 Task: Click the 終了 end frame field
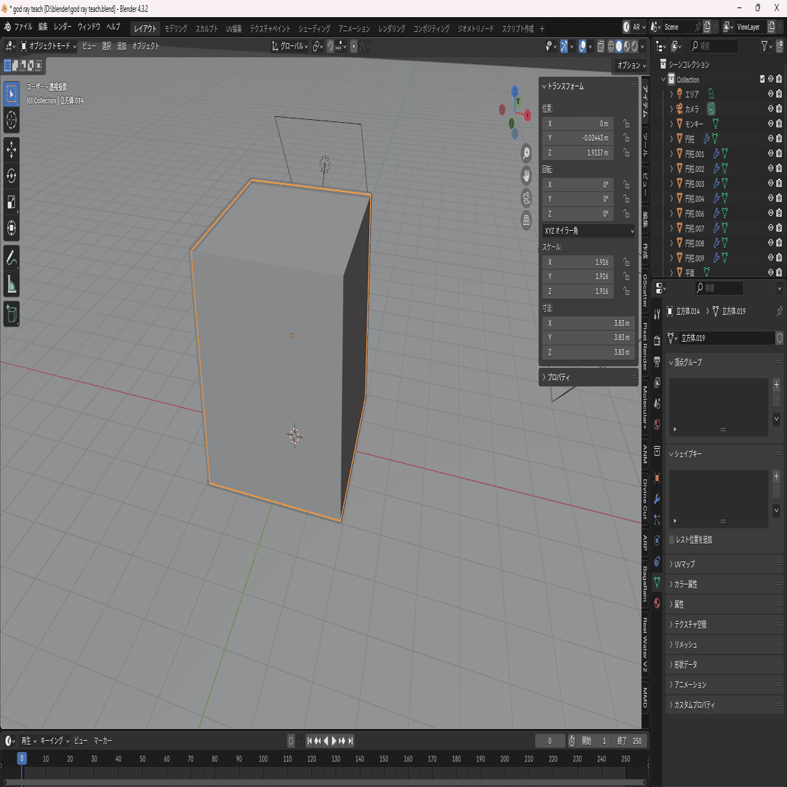point(630,741)
